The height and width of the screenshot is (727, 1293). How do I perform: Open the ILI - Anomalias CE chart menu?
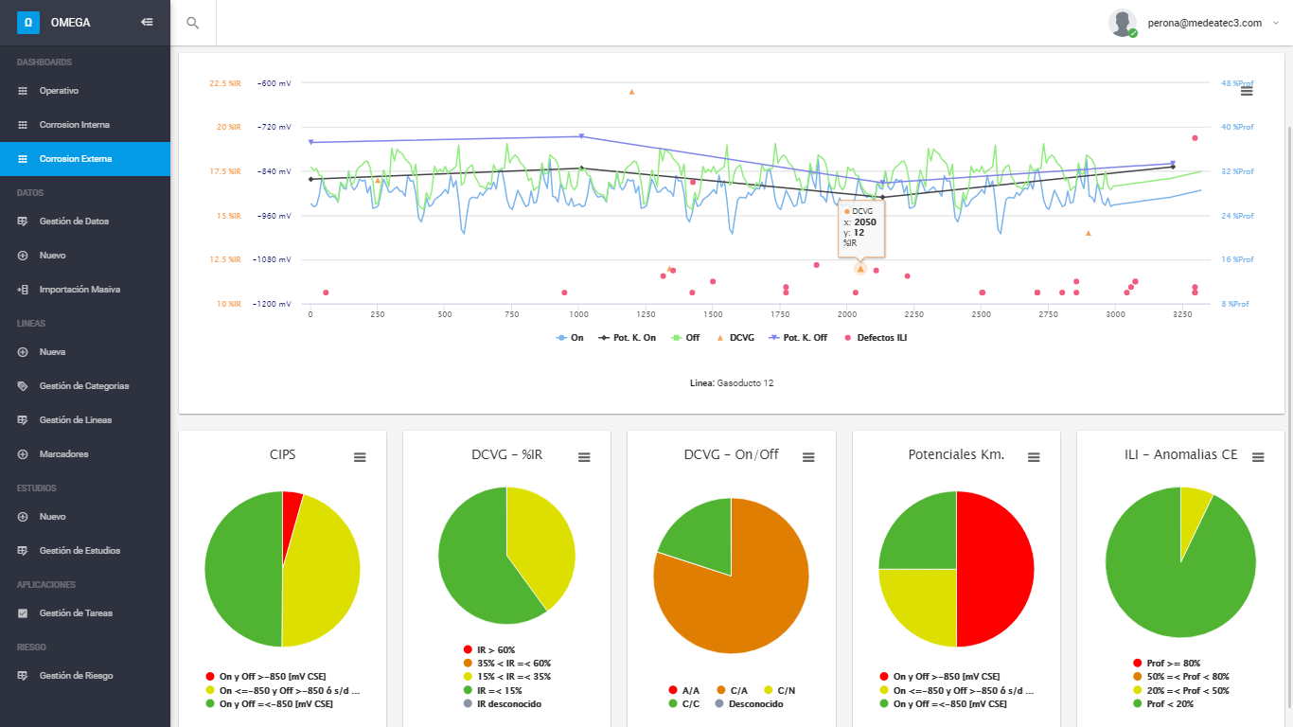point(1258,457)
